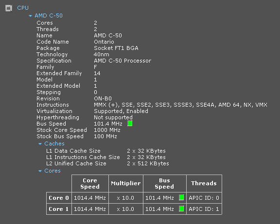This screenshot has width=280, height=224.
Task: Select Stock Core Speed value 1000 MHz
Action: 107,130
